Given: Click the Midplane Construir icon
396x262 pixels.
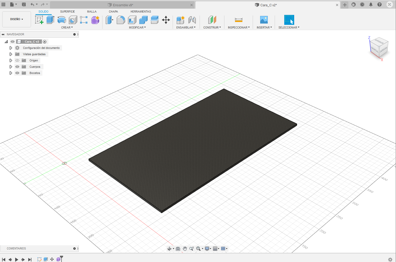Looking at the screenshot, I should point(212,20).
